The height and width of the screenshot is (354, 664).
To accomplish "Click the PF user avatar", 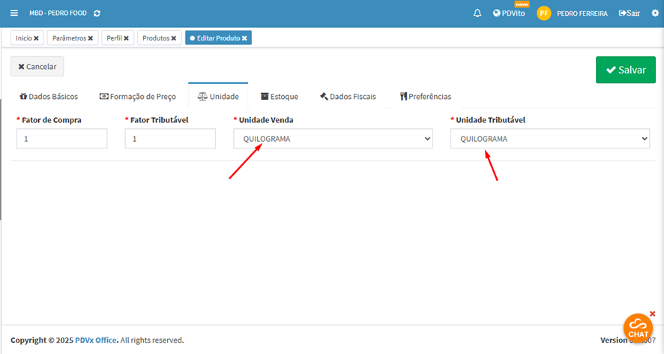I will [544, 13].
